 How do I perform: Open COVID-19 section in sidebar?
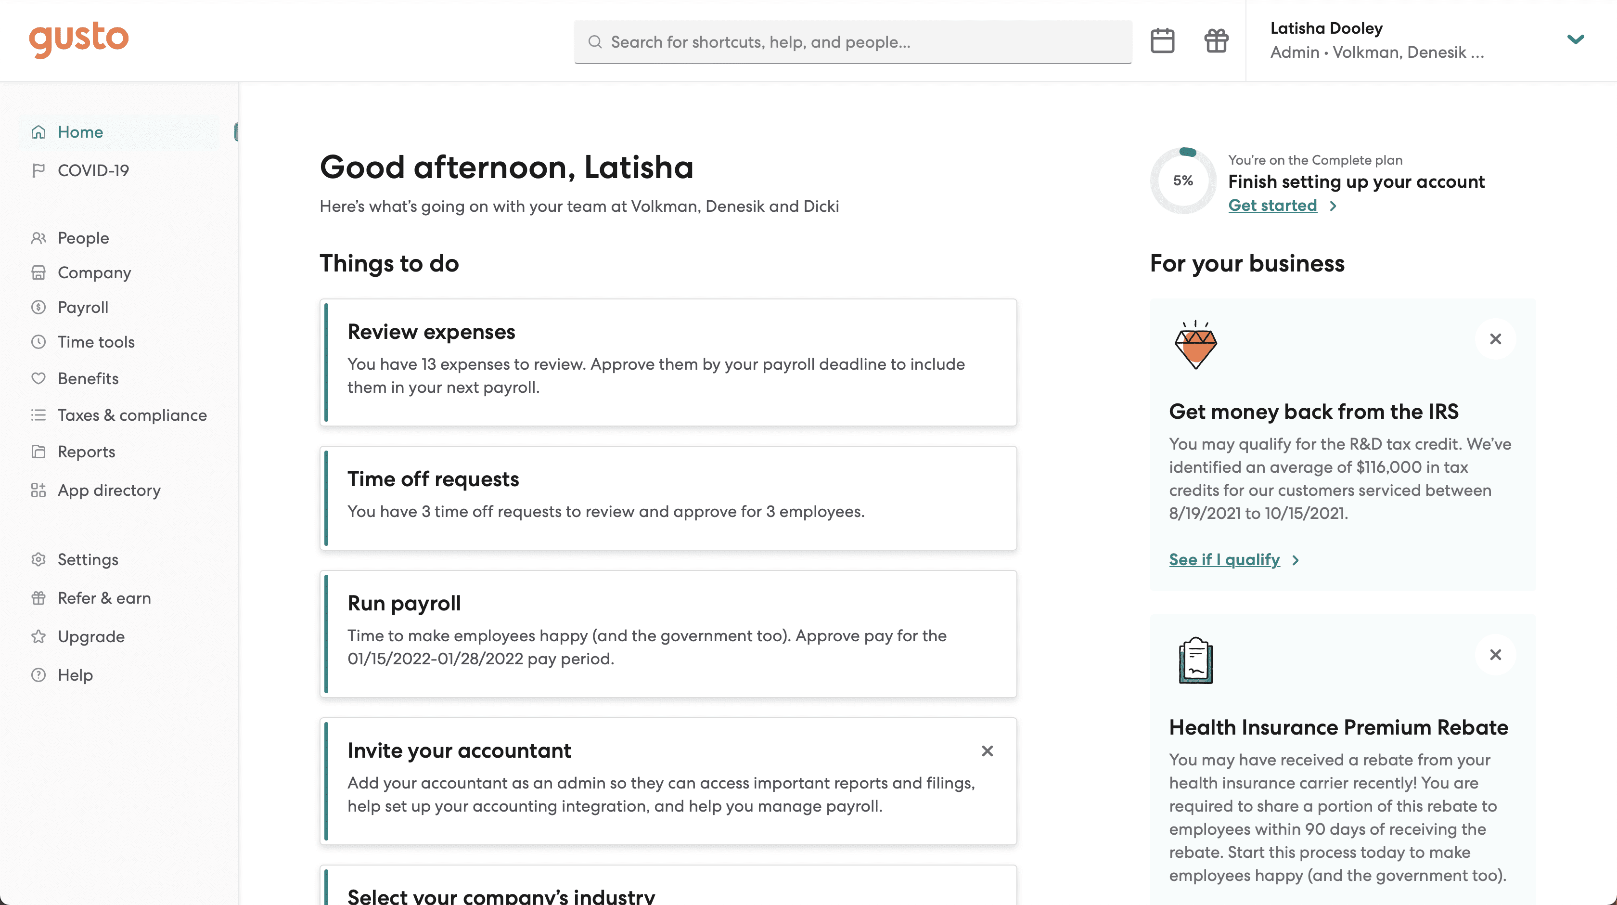(93, 170)
